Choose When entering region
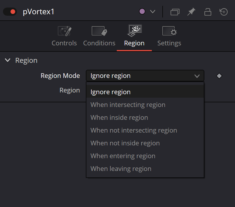Image resolution: width=235 pixels, height=207 pixels. (x=145, y=156)
